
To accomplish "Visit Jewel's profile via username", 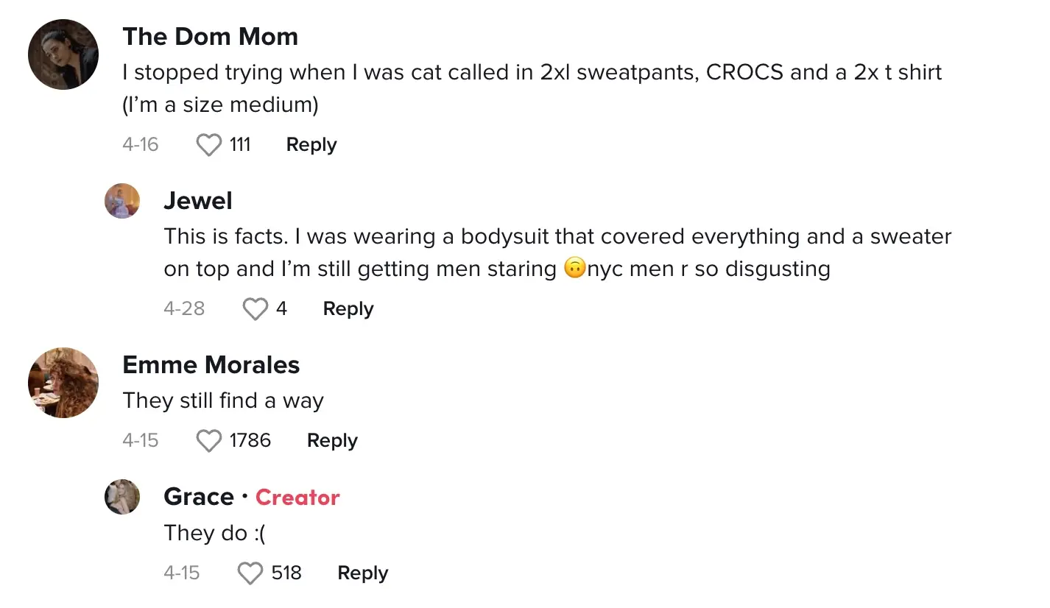I will point(197,201).
